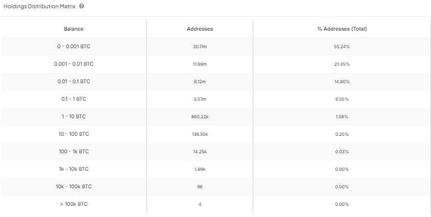Screen dimensions: 431x217
Task: Click the 1.99k addresses value
Action: (x=200, y=169)
